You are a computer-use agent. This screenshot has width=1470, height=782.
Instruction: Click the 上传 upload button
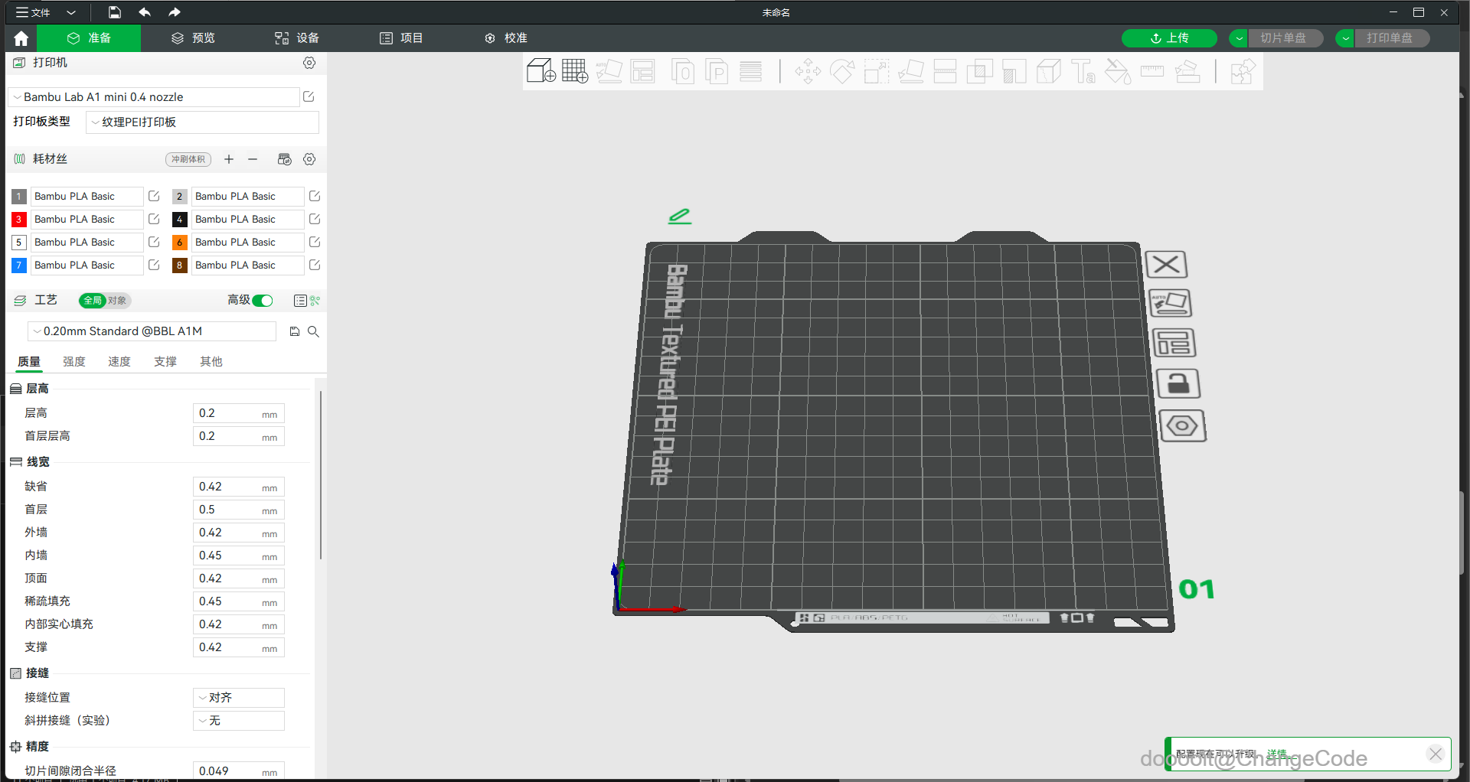1168,38
